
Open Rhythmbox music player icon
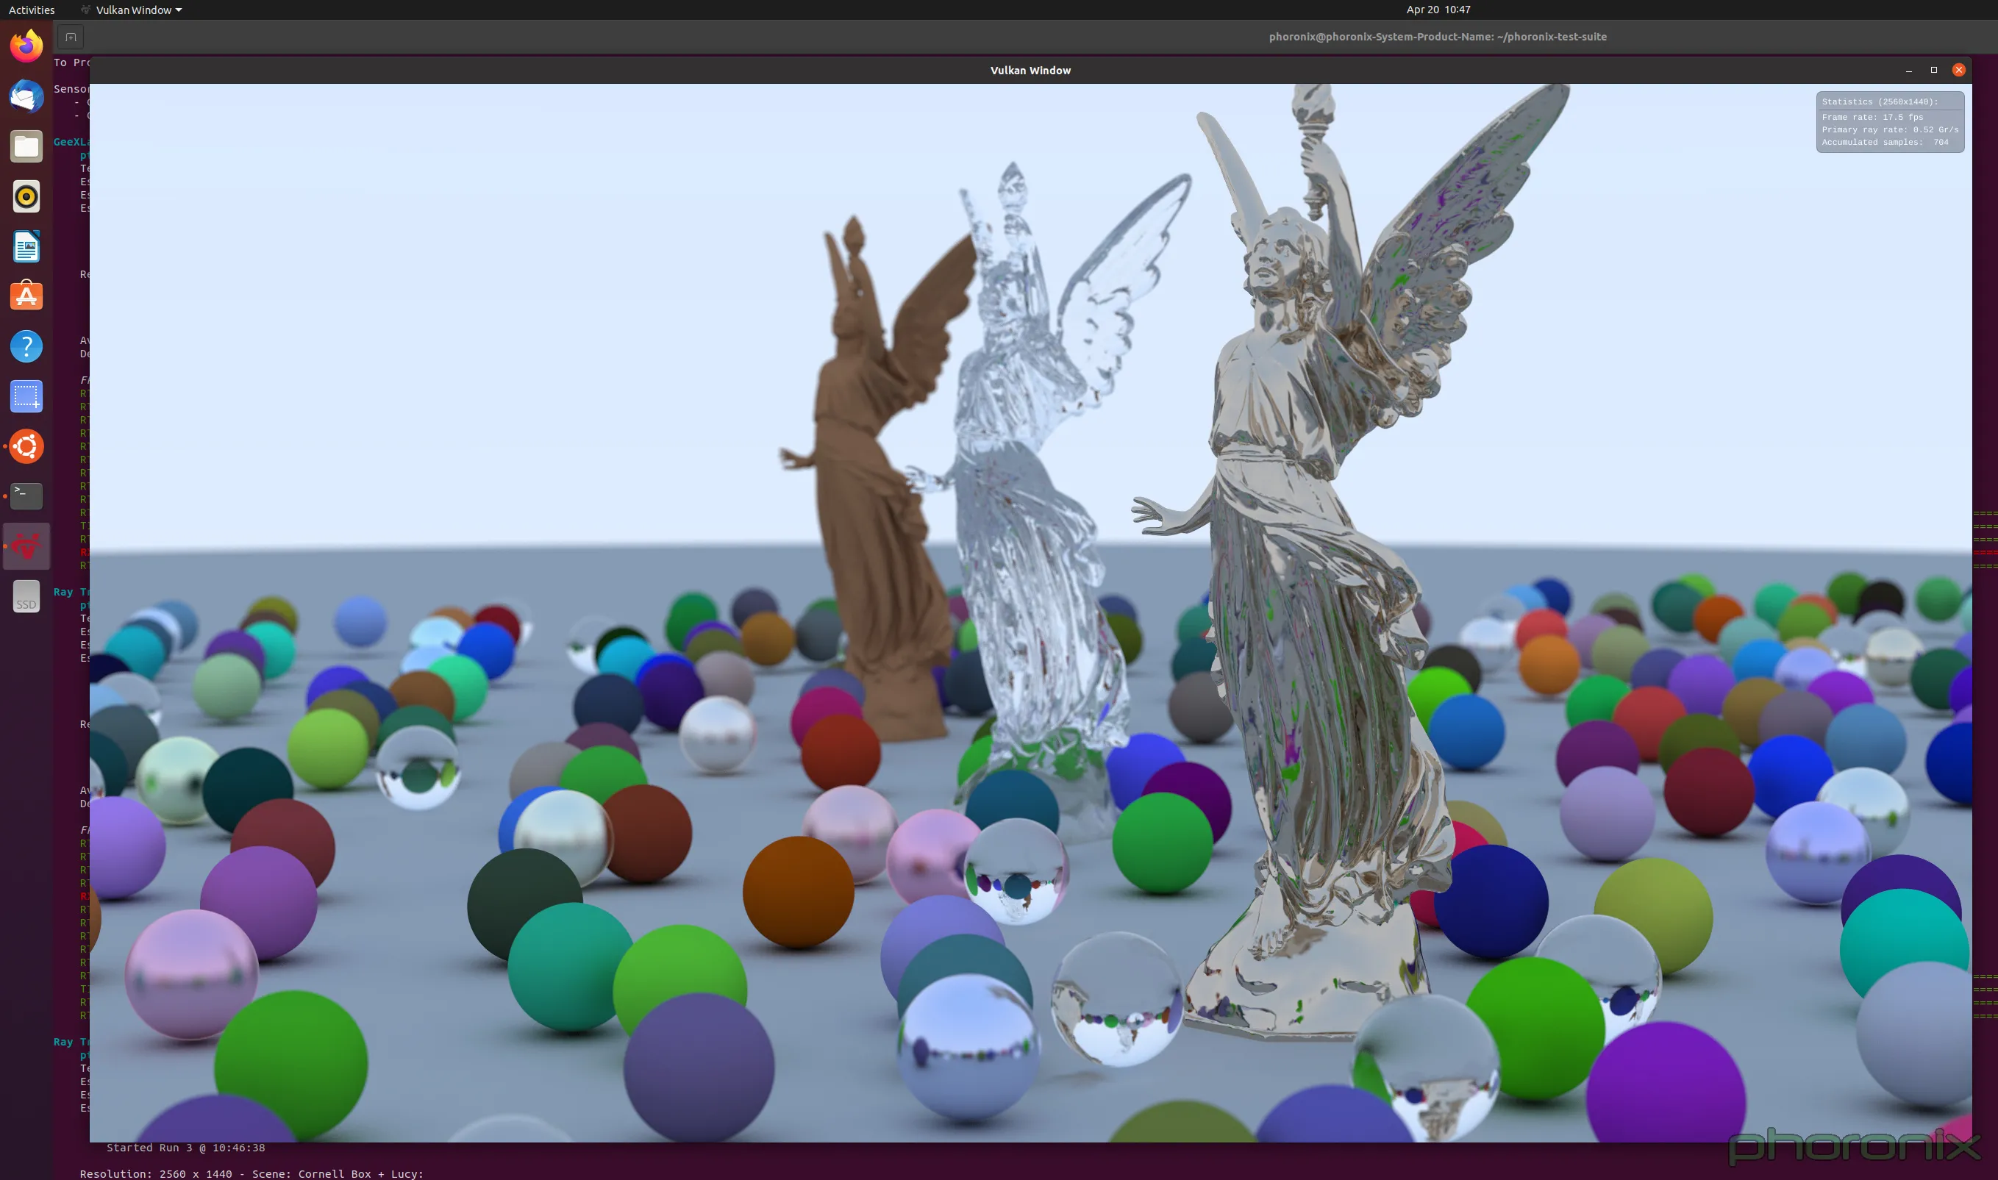[26, 196]
